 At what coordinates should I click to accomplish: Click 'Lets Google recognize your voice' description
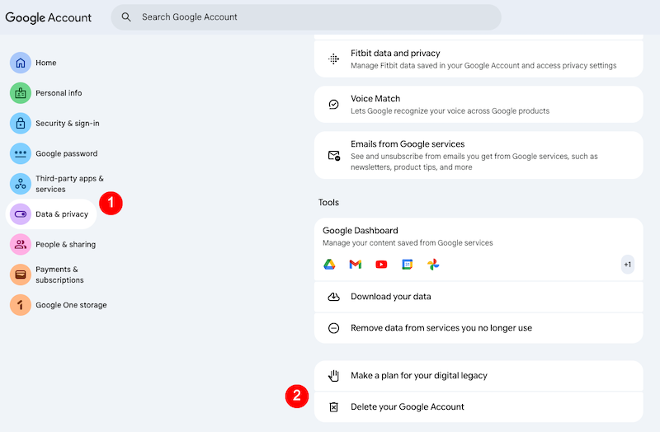(x=450, y=111)
